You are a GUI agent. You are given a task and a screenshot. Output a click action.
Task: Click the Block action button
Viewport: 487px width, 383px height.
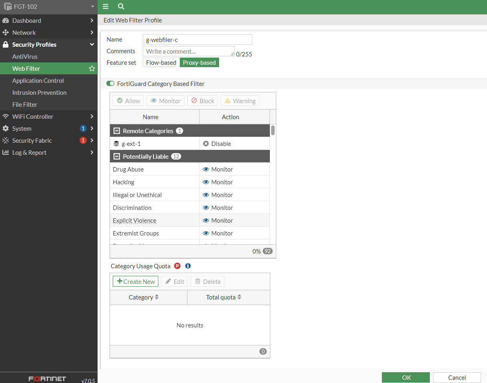(x=202, y=101)
